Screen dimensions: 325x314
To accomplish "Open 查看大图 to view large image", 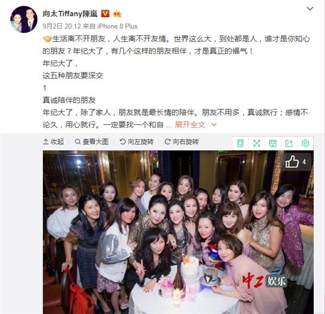I will 92,142.
